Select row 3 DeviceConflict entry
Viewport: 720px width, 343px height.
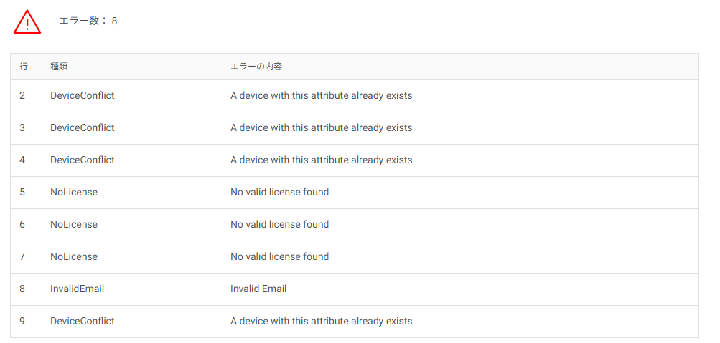(83, 127)
